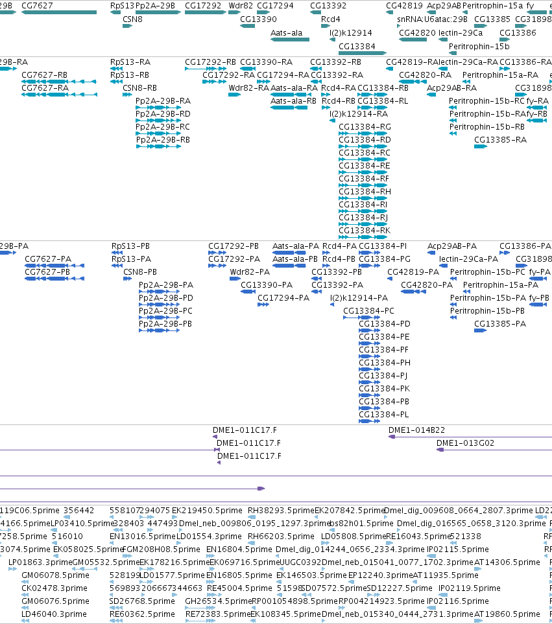This screenshot has height=624, width=552.
Task: Click the CG17294-PA protein label
Action: [283, 298]
